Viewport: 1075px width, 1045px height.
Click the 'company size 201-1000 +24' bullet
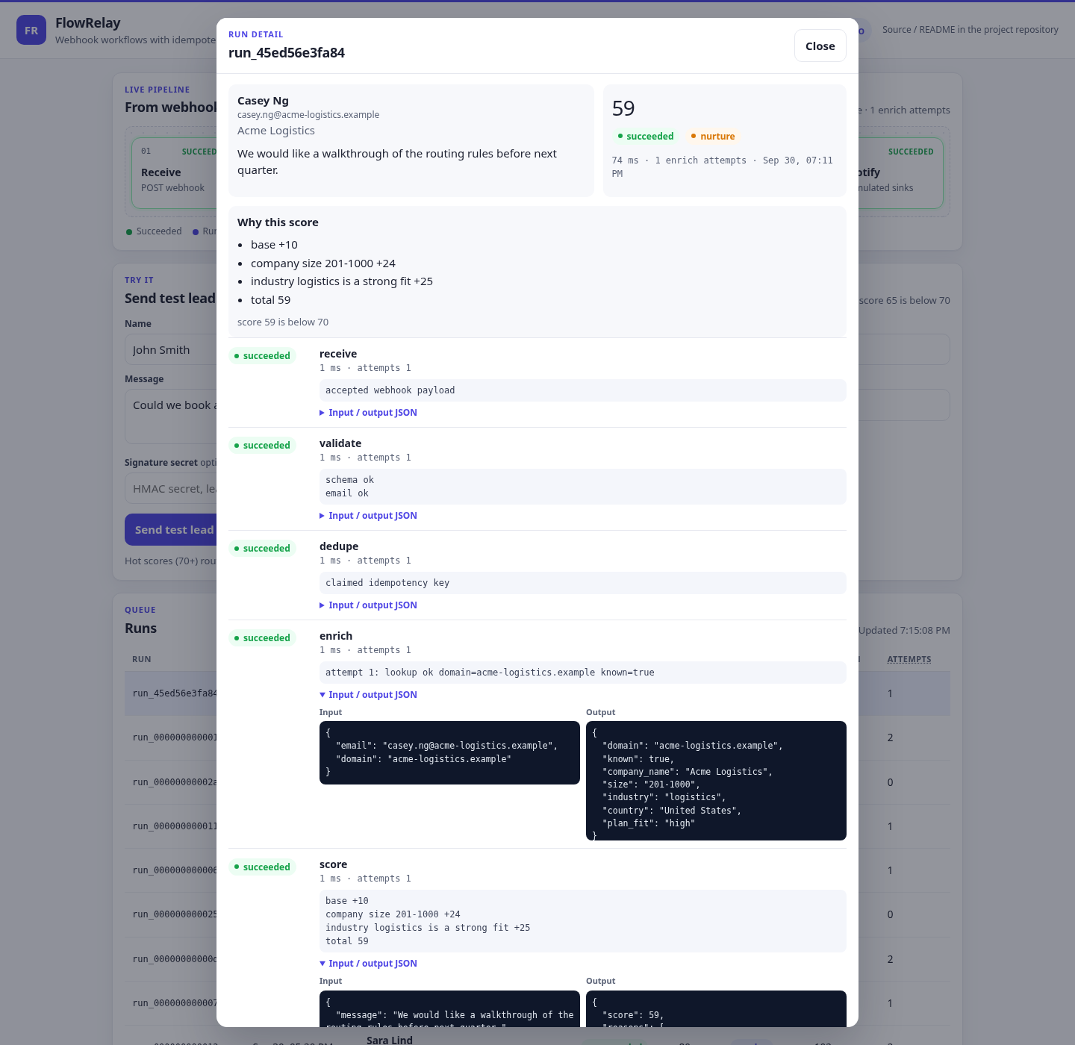[x=323, y=263]
